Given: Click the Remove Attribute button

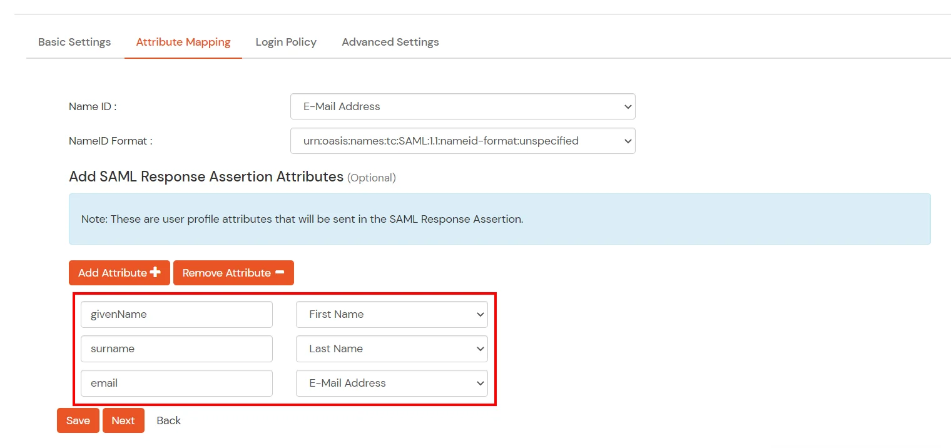Looking at the screenshot, I should click(233, 273).
